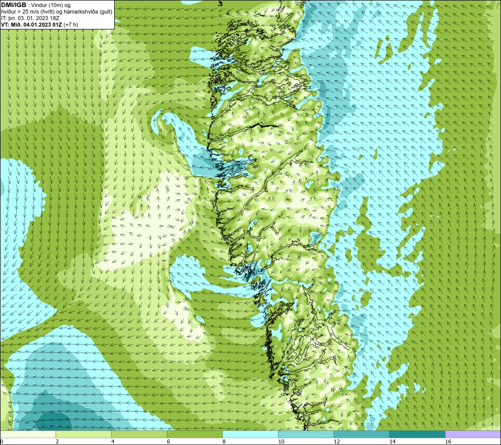This screenshot has width=501, height=445.
Task: Click the legend scale label "8"
Action: click(224, 441)
